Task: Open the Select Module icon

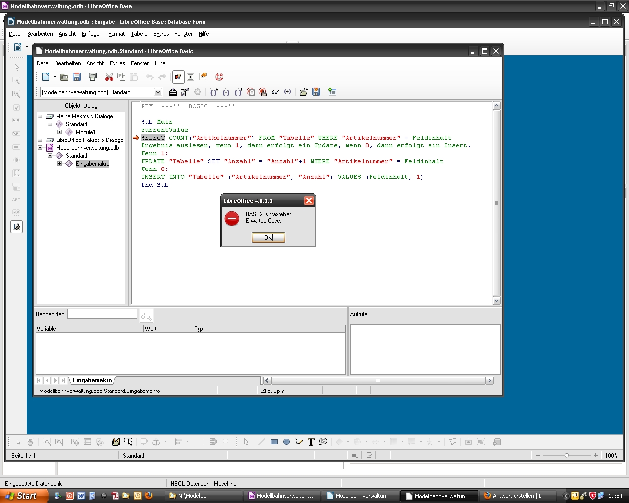Action: click(x=203, y=77)
